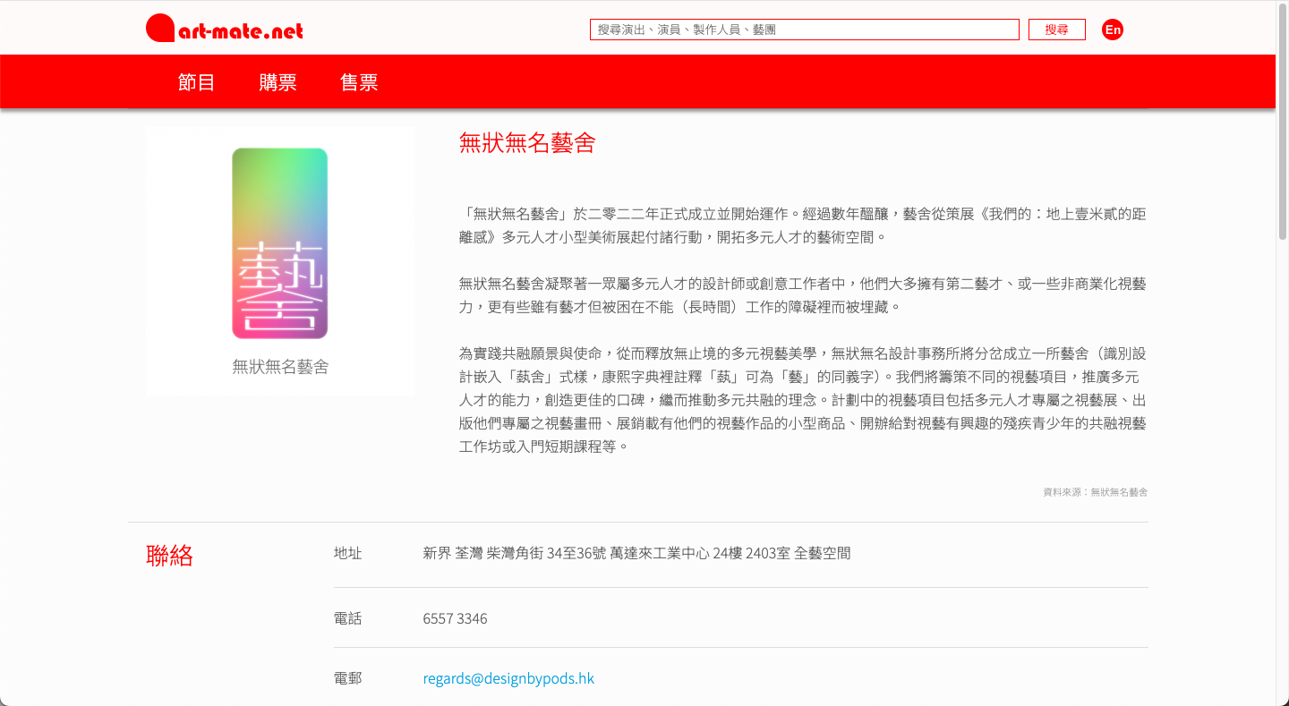1289x706 pixels.
Task: Click the 聯絡 section heading
Action: point(169,556)
